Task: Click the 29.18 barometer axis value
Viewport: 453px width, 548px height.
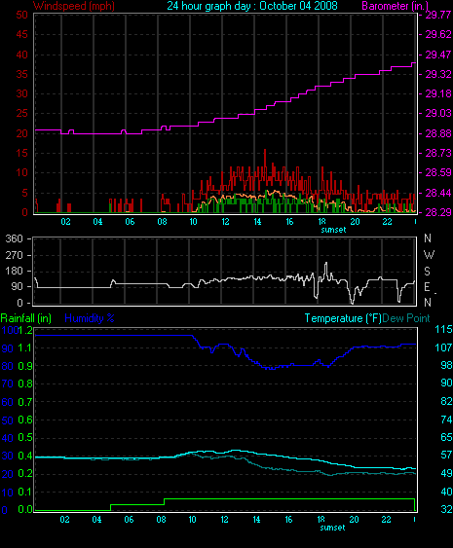Action: [438, 93]
